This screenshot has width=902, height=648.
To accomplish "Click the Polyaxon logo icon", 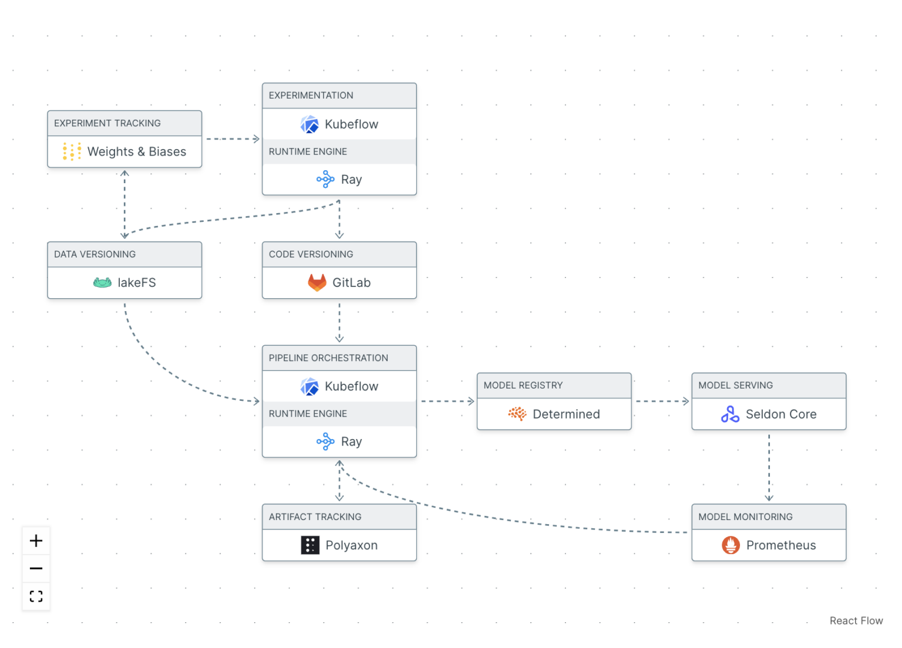I will coord(310,545).
